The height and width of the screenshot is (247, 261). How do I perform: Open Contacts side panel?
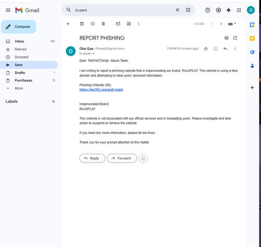click(x=252, y=66)
